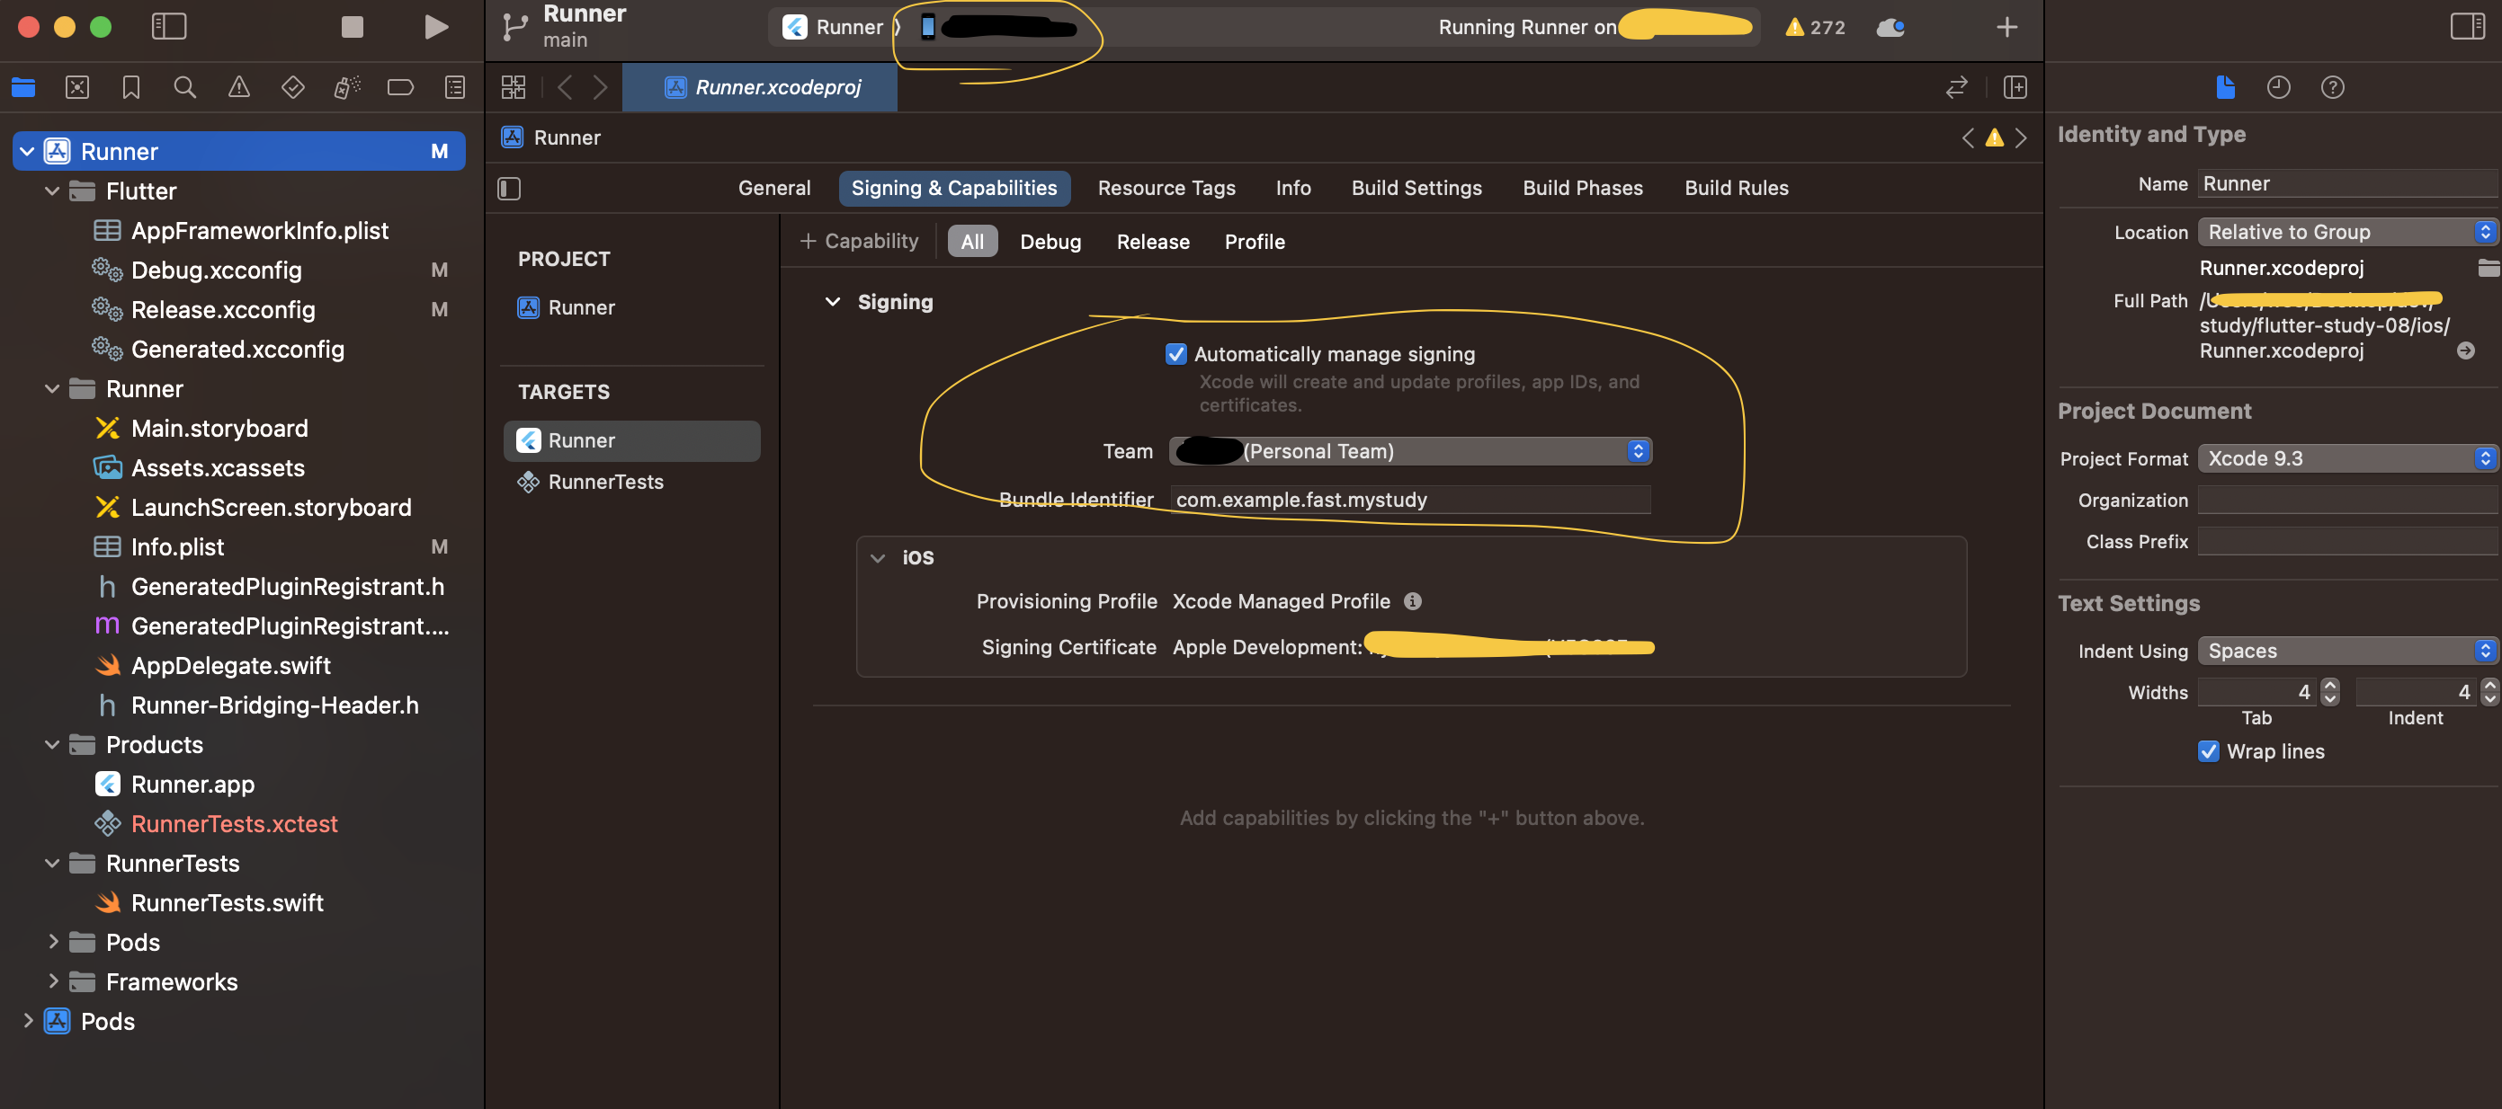Toggle the Wrap lines checkbox

coord(2209,751)
